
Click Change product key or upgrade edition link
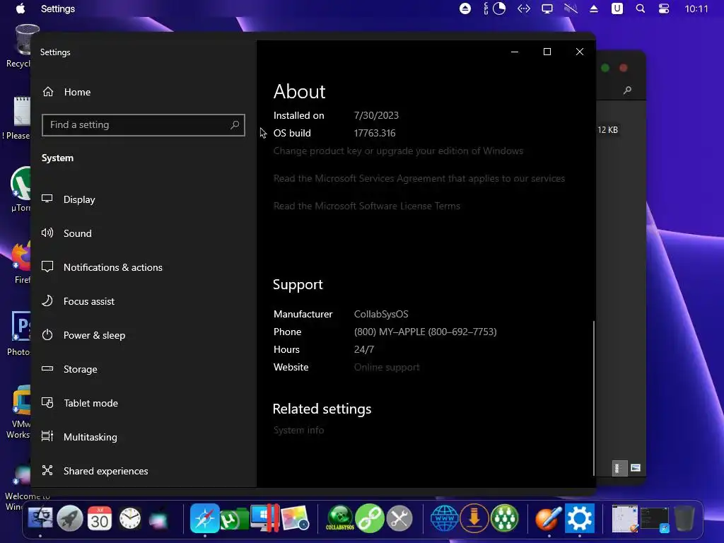[x=398, y=151]
